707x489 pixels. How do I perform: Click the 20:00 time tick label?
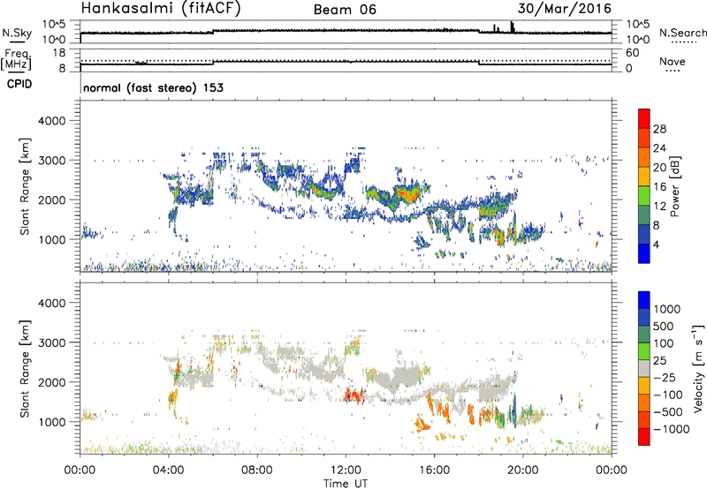tap(523, 470)
